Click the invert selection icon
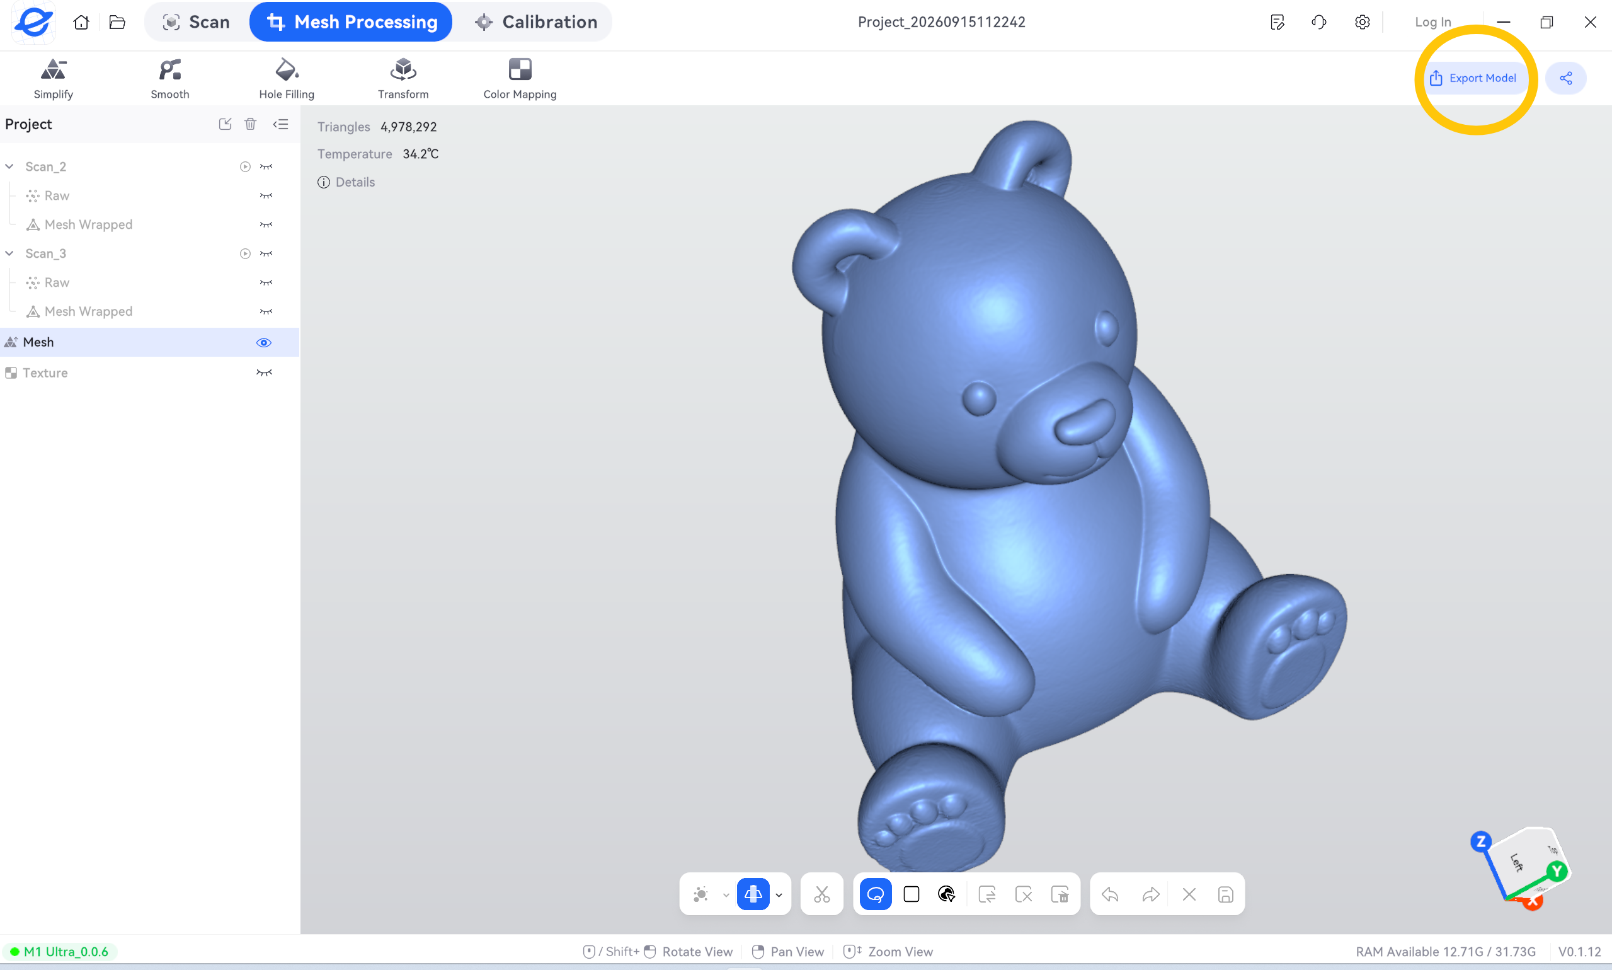The height and width of the screenshot is (970, 1612). pos(987,894)
